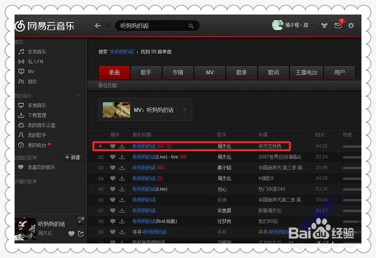
Task: Open album 致敬周杰伦
Action: tap(270, 211)
